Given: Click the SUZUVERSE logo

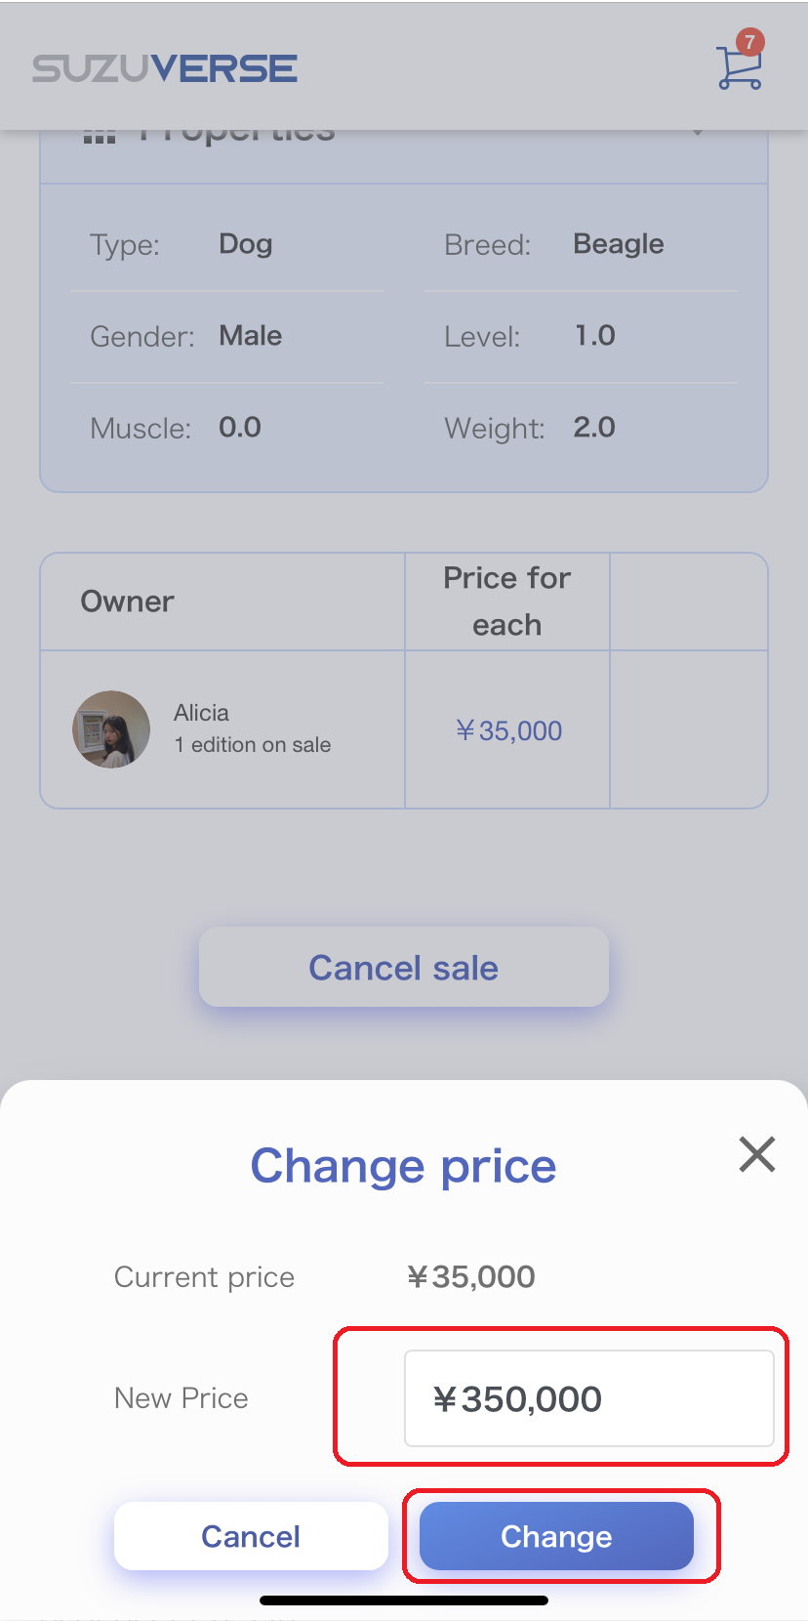Looking at the screenshot, I should click(x=165, y=68).
